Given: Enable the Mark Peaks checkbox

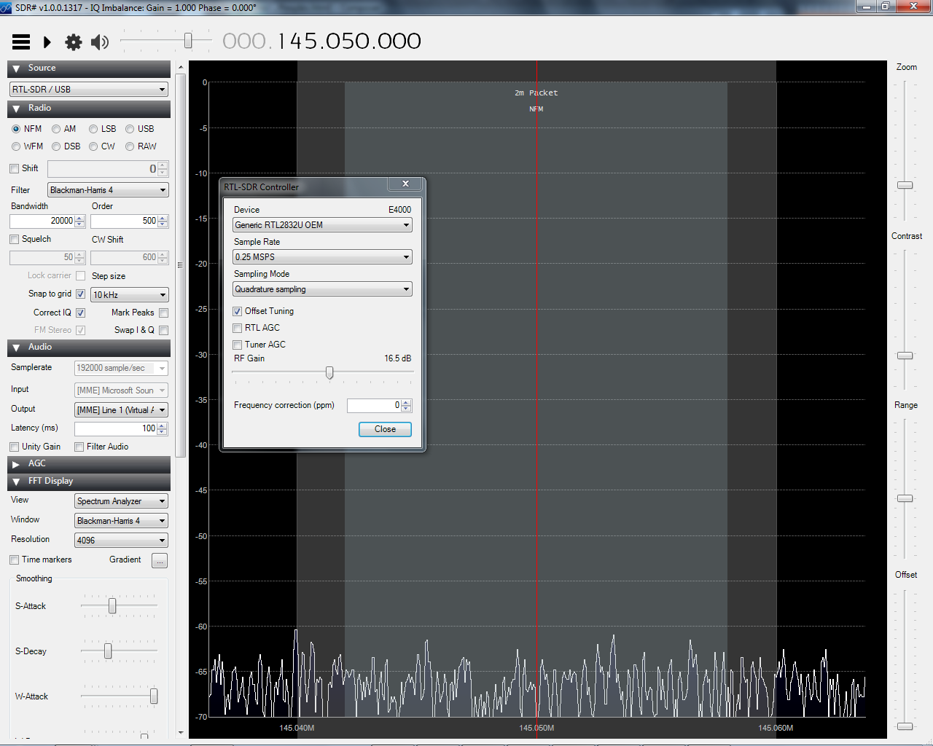Looking at the screenshot, I should (164, 313).
